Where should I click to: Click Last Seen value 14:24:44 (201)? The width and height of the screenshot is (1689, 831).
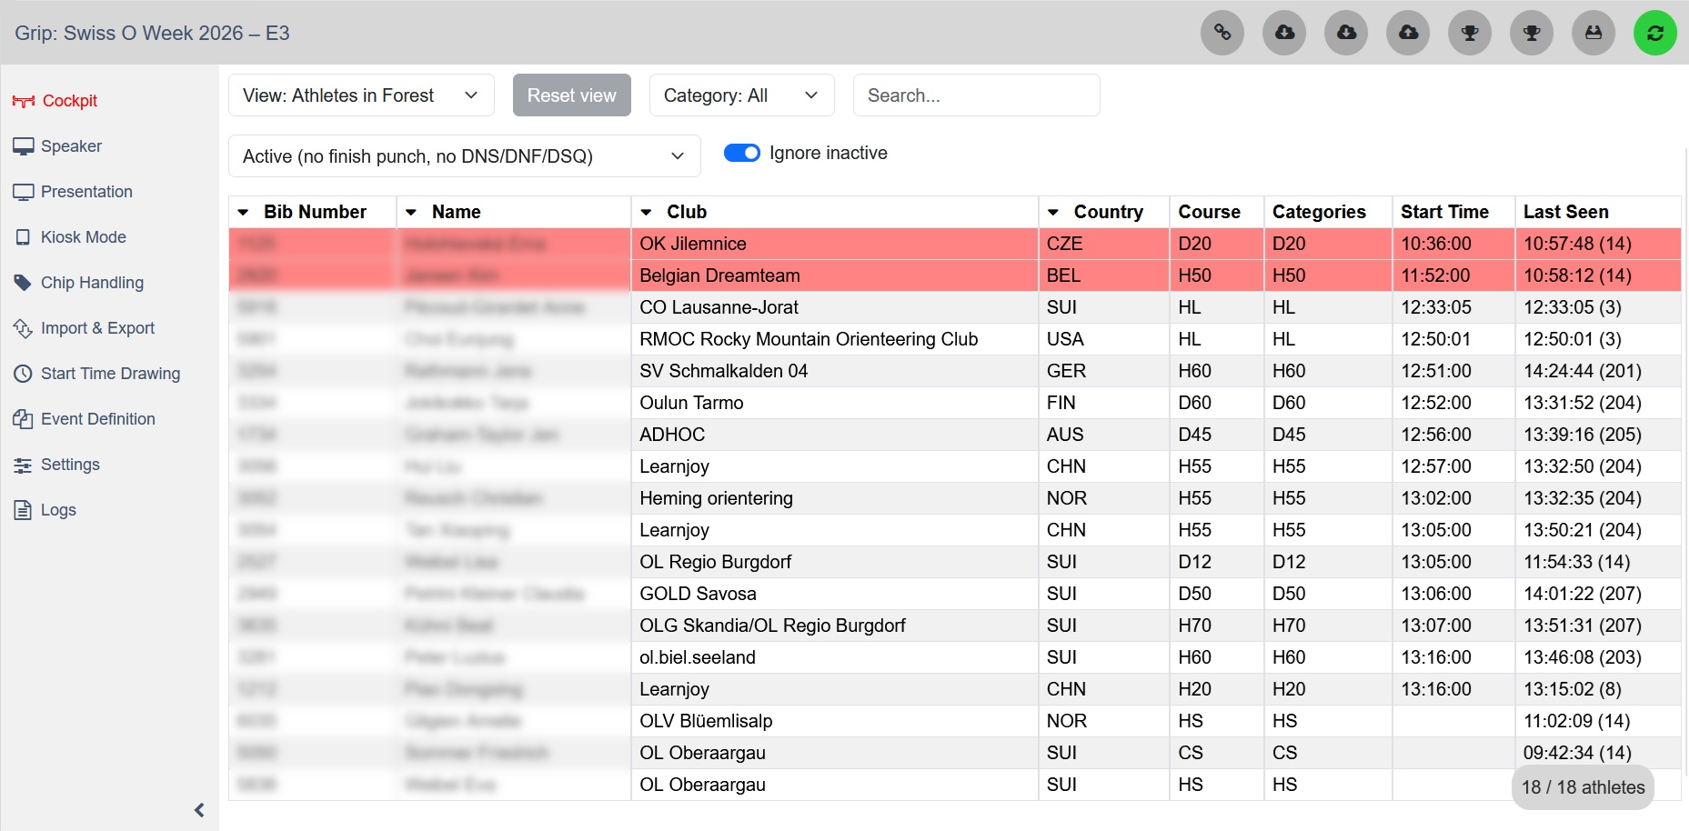(1583, 371)
